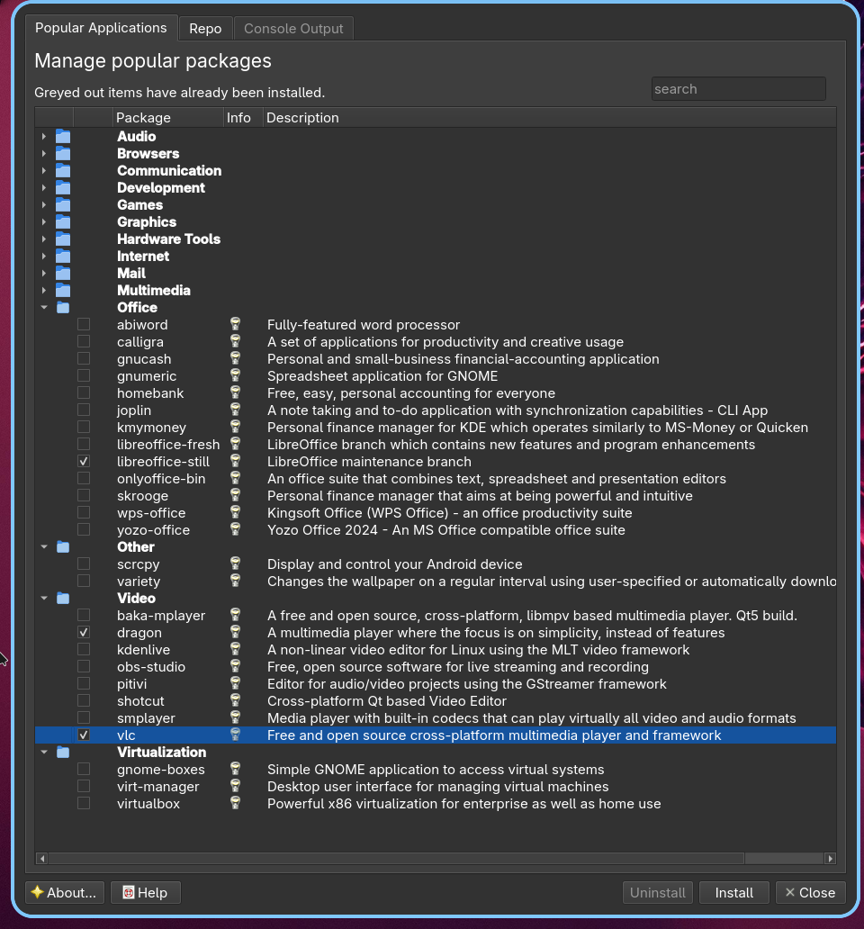Click the Uninstall button

click(x=657, y=892)
